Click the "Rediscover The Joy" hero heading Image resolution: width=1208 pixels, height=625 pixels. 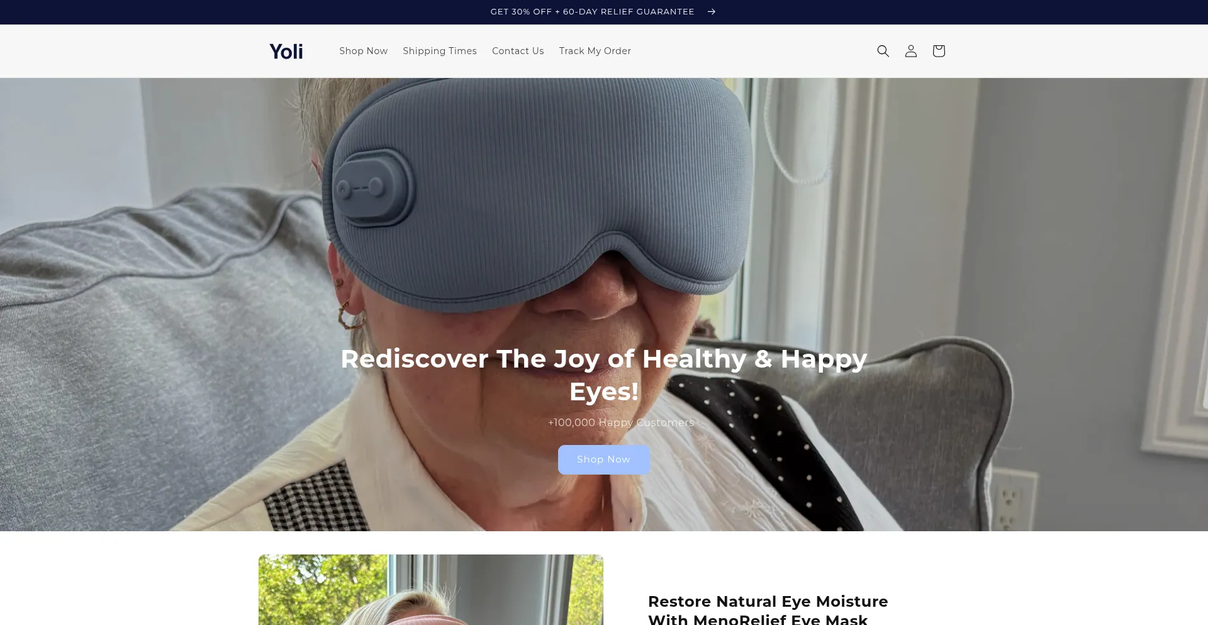click(x=603, y=374)
